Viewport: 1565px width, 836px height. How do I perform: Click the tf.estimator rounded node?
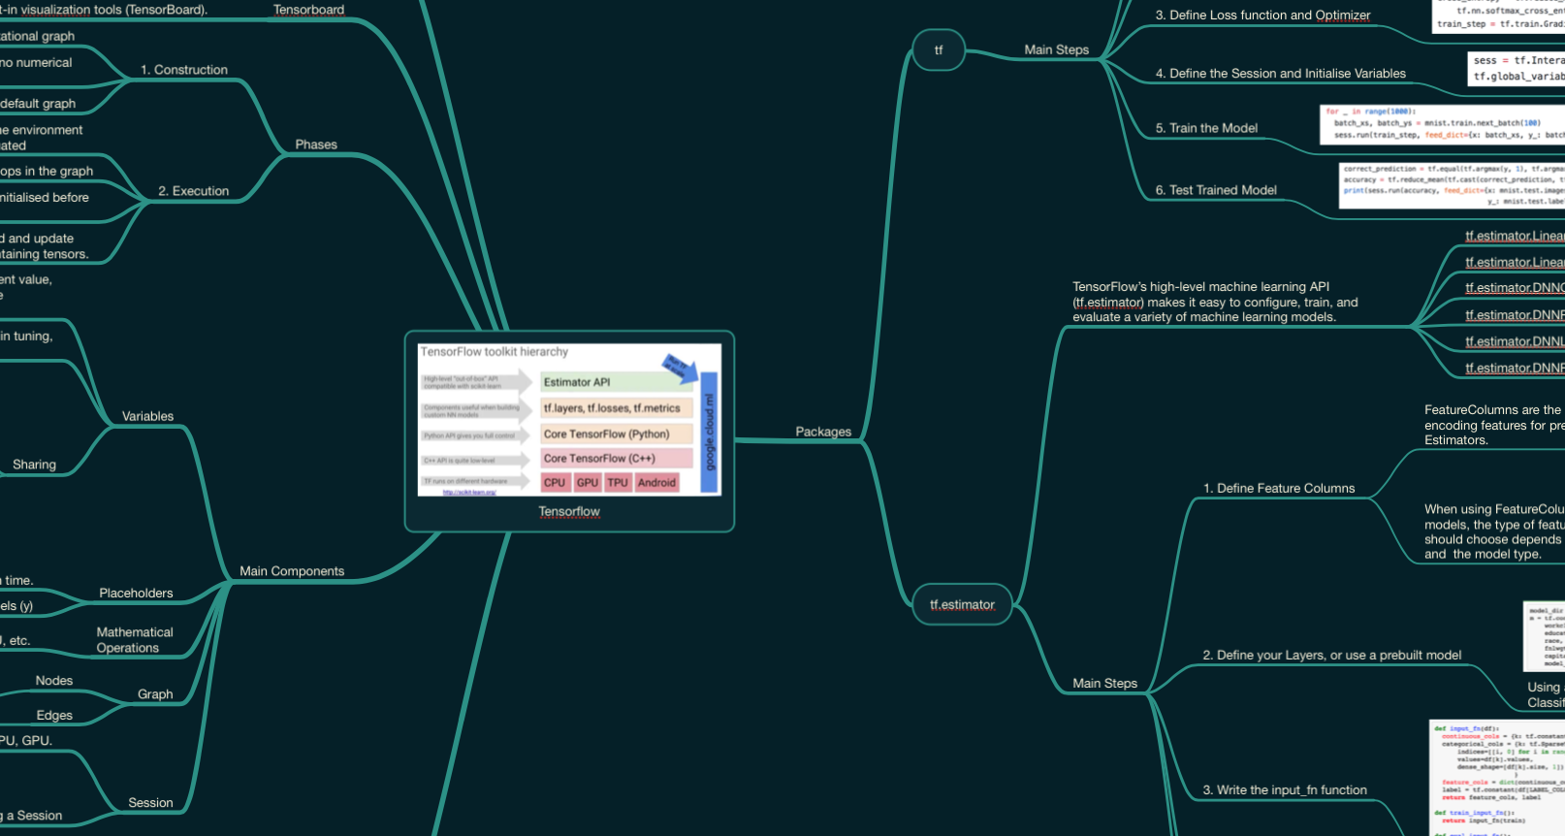pyautogui.click(x=962, y=605)
